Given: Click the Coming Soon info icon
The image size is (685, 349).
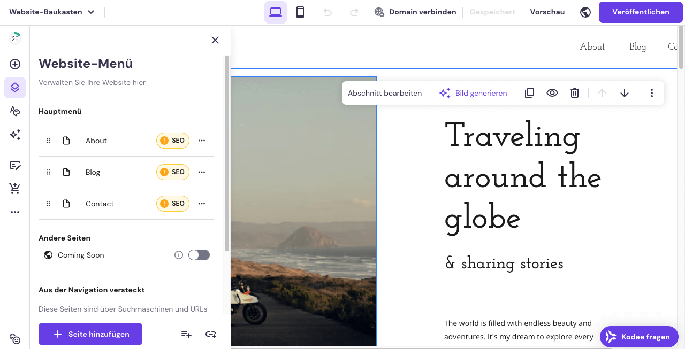Looking at the screenshot, I should coord(179,255).
